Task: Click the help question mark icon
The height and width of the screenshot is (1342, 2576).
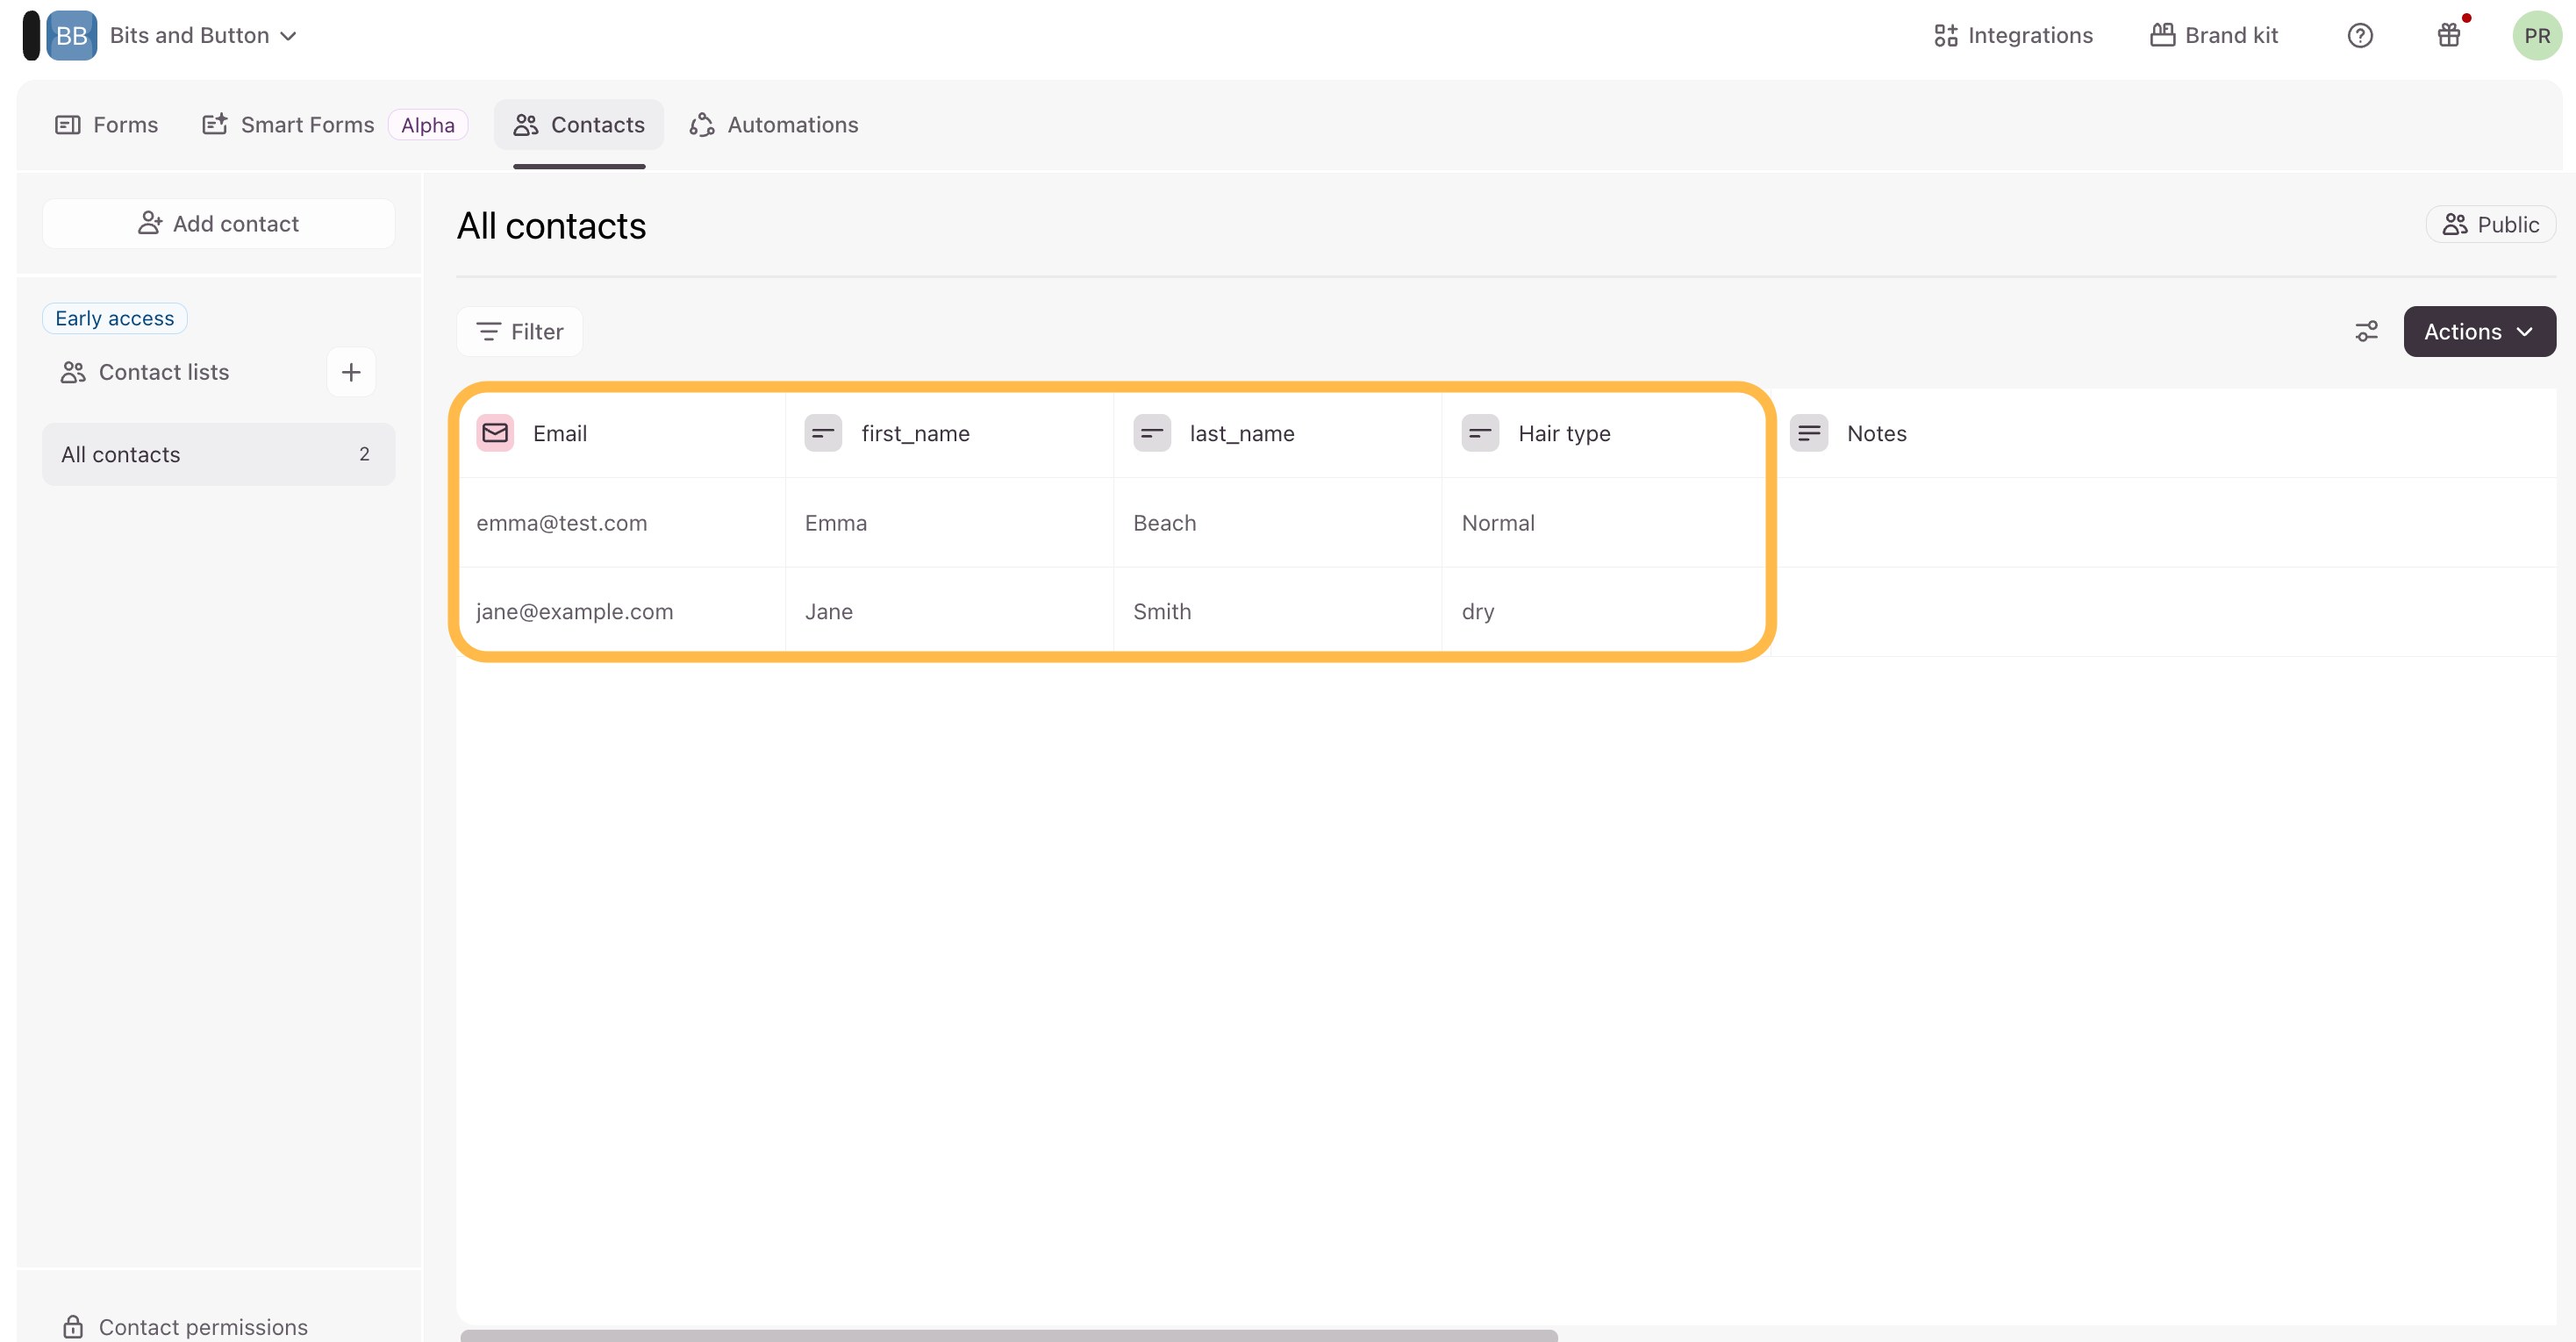Action: tap(2359, 36)
